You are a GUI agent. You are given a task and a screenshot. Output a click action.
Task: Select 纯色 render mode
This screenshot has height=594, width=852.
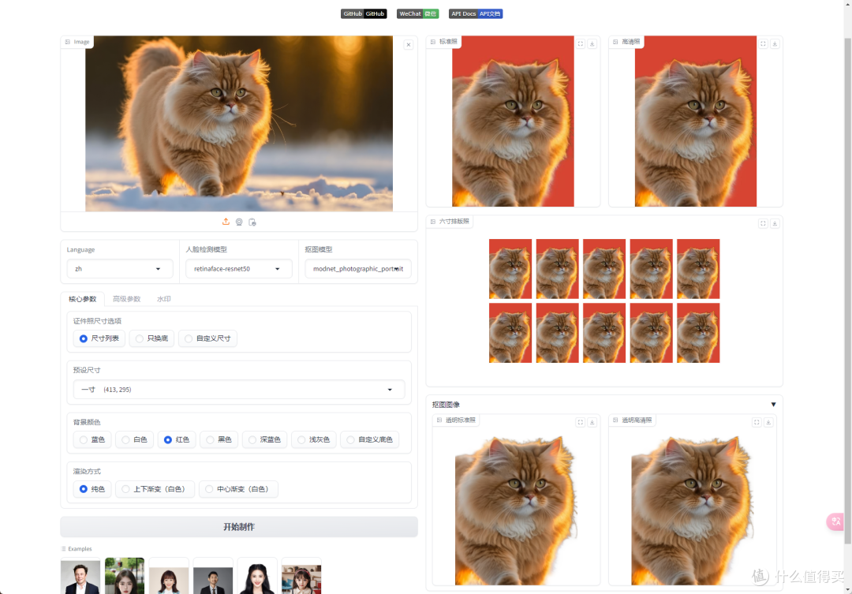[92, 489]
